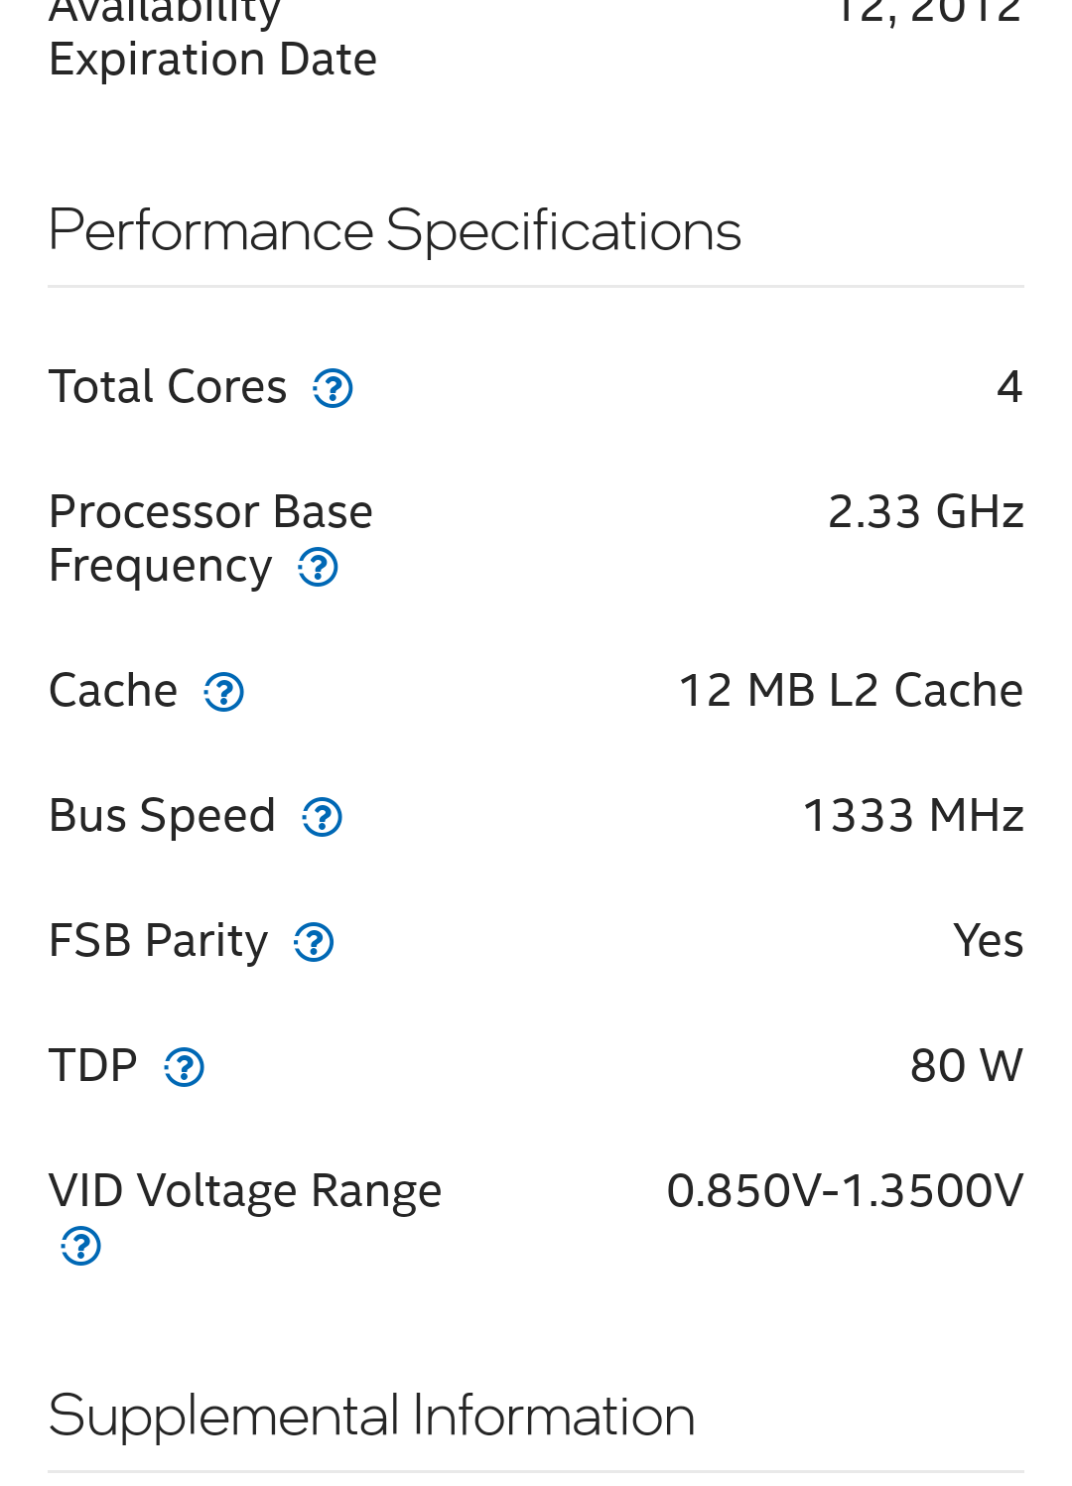
Task: Click the FSB Parity Yes value
Action: (x=988, y=940)
